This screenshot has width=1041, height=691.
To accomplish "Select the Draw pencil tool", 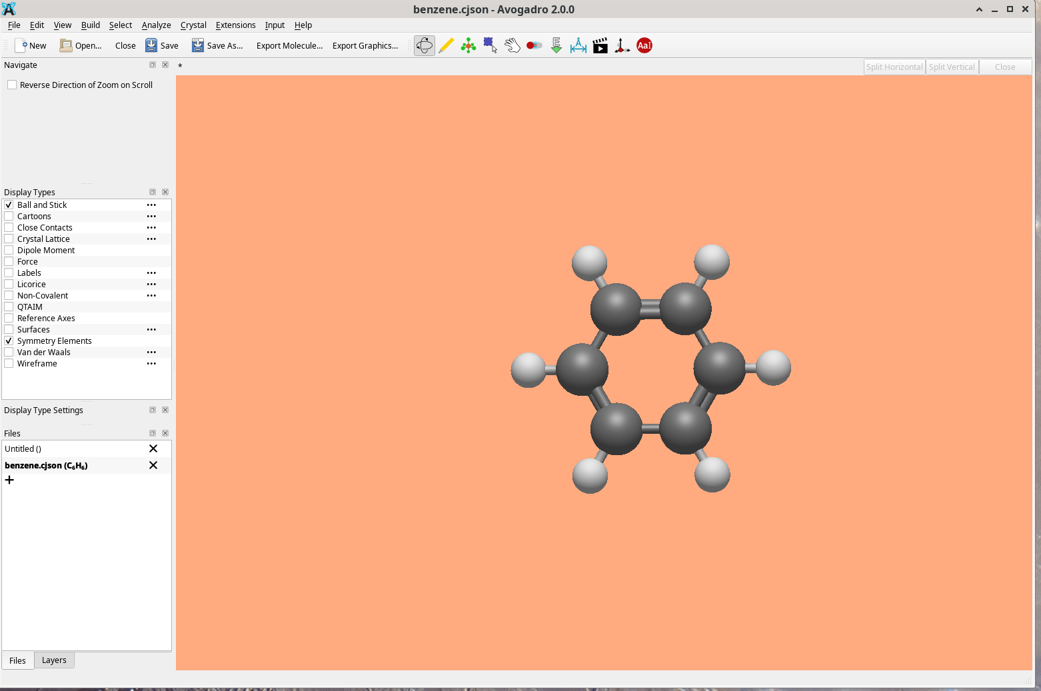I will pyautogui.click(x=447, y=45).
